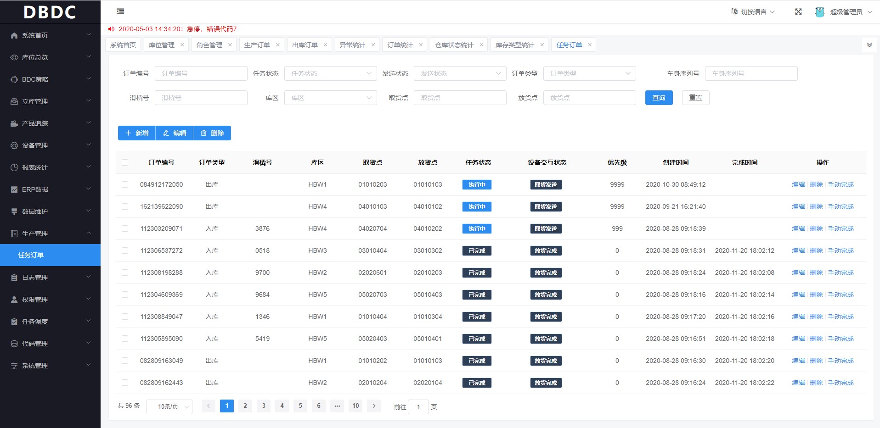Click 手动完成 for order 162139622090

coord(841,206)
